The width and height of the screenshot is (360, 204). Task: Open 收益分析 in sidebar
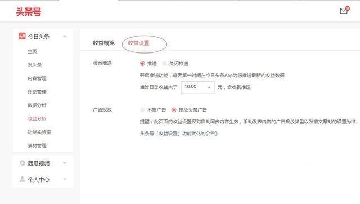click(x=37, y=119)
